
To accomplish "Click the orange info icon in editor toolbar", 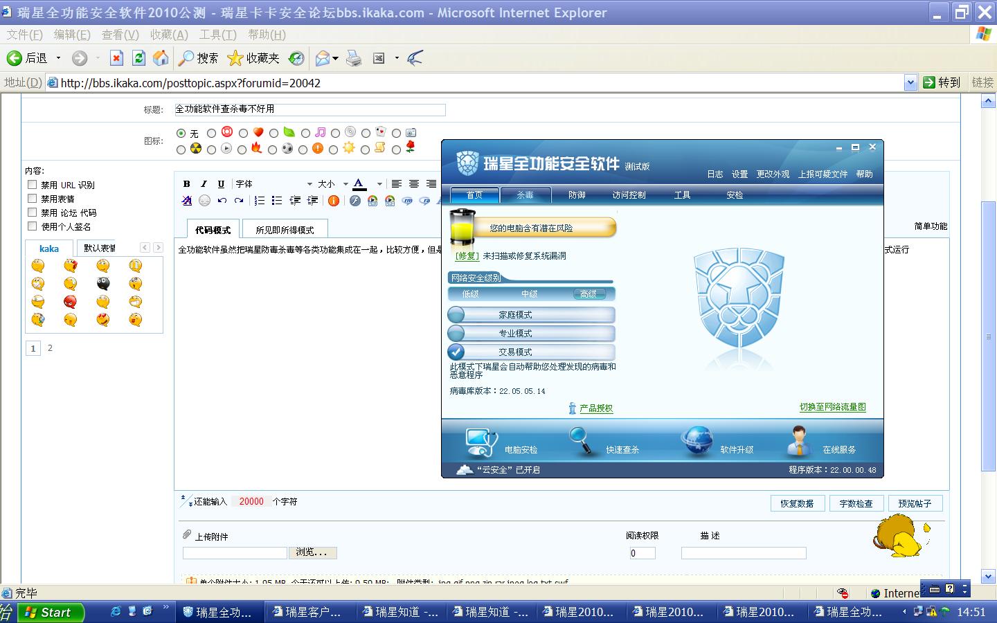I will [334, 201].
